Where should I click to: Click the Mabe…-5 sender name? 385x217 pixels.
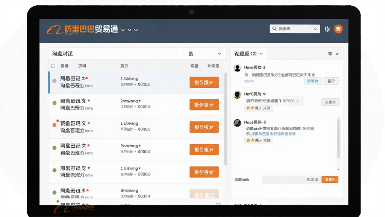(255, 122)
